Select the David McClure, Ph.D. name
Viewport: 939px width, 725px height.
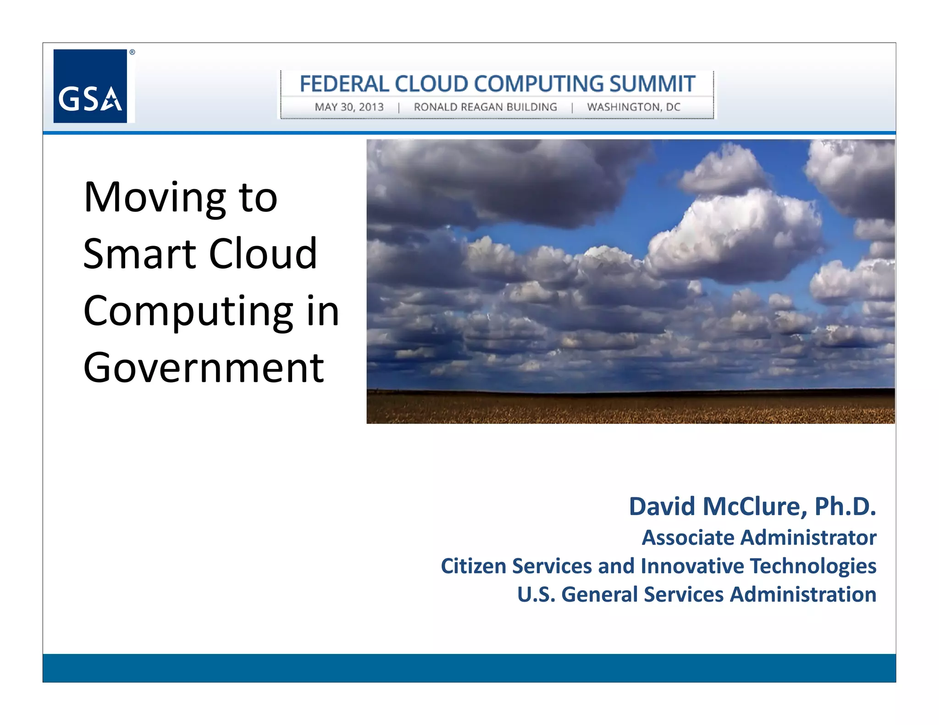(x=752, y=506)
